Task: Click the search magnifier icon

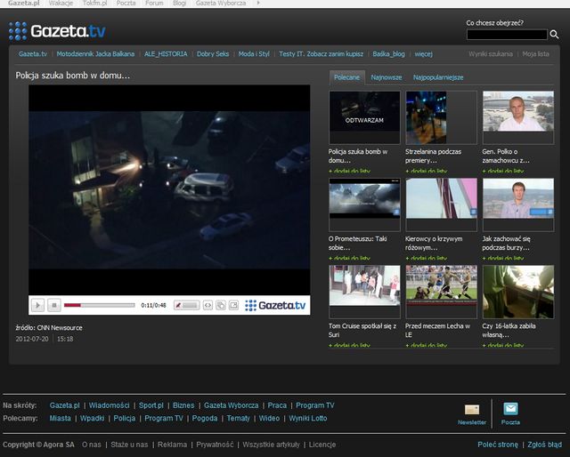Action: click(x=555, y=35)
